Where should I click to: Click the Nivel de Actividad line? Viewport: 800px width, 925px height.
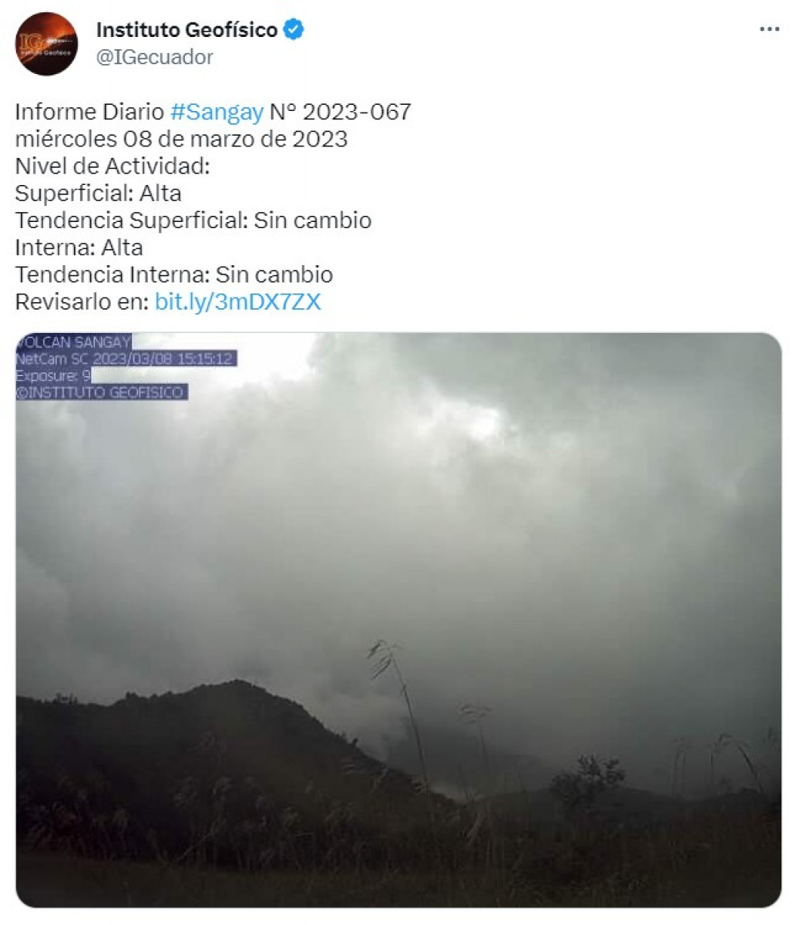tap(113, 166)
